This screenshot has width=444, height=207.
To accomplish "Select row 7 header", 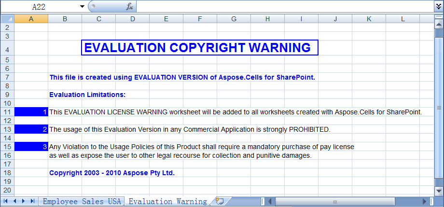I will point(7,77).
